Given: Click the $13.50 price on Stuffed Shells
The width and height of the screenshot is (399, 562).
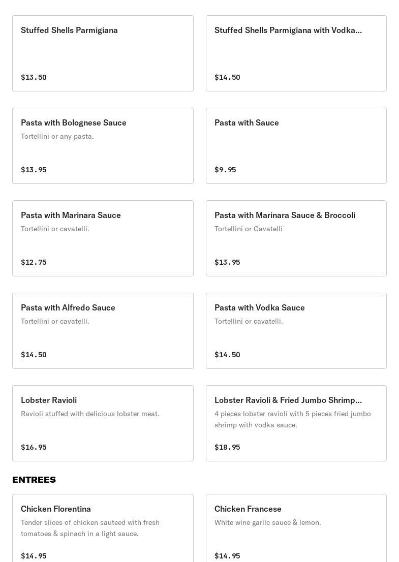Looking at the screenshot, I should point(34,77).
